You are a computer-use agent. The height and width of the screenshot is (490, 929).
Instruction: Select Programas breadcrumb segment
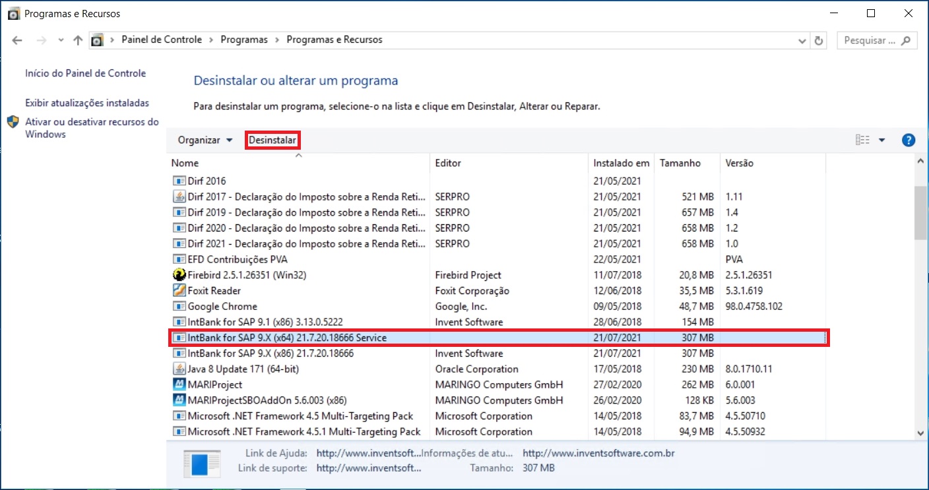coord(244,40)
